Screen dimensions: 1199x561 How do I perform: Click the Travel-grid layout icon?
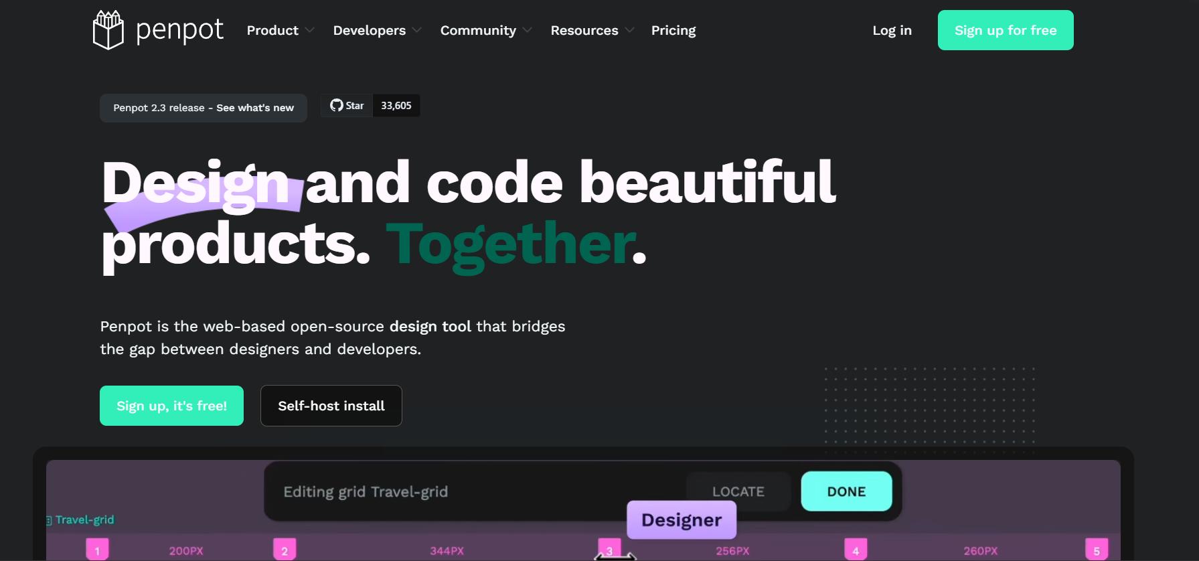coord(49,520)
